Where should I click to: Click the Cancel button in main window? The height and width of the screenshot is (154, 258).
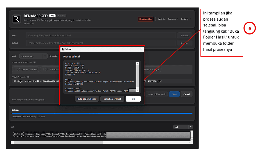click(x=187, y=94)
